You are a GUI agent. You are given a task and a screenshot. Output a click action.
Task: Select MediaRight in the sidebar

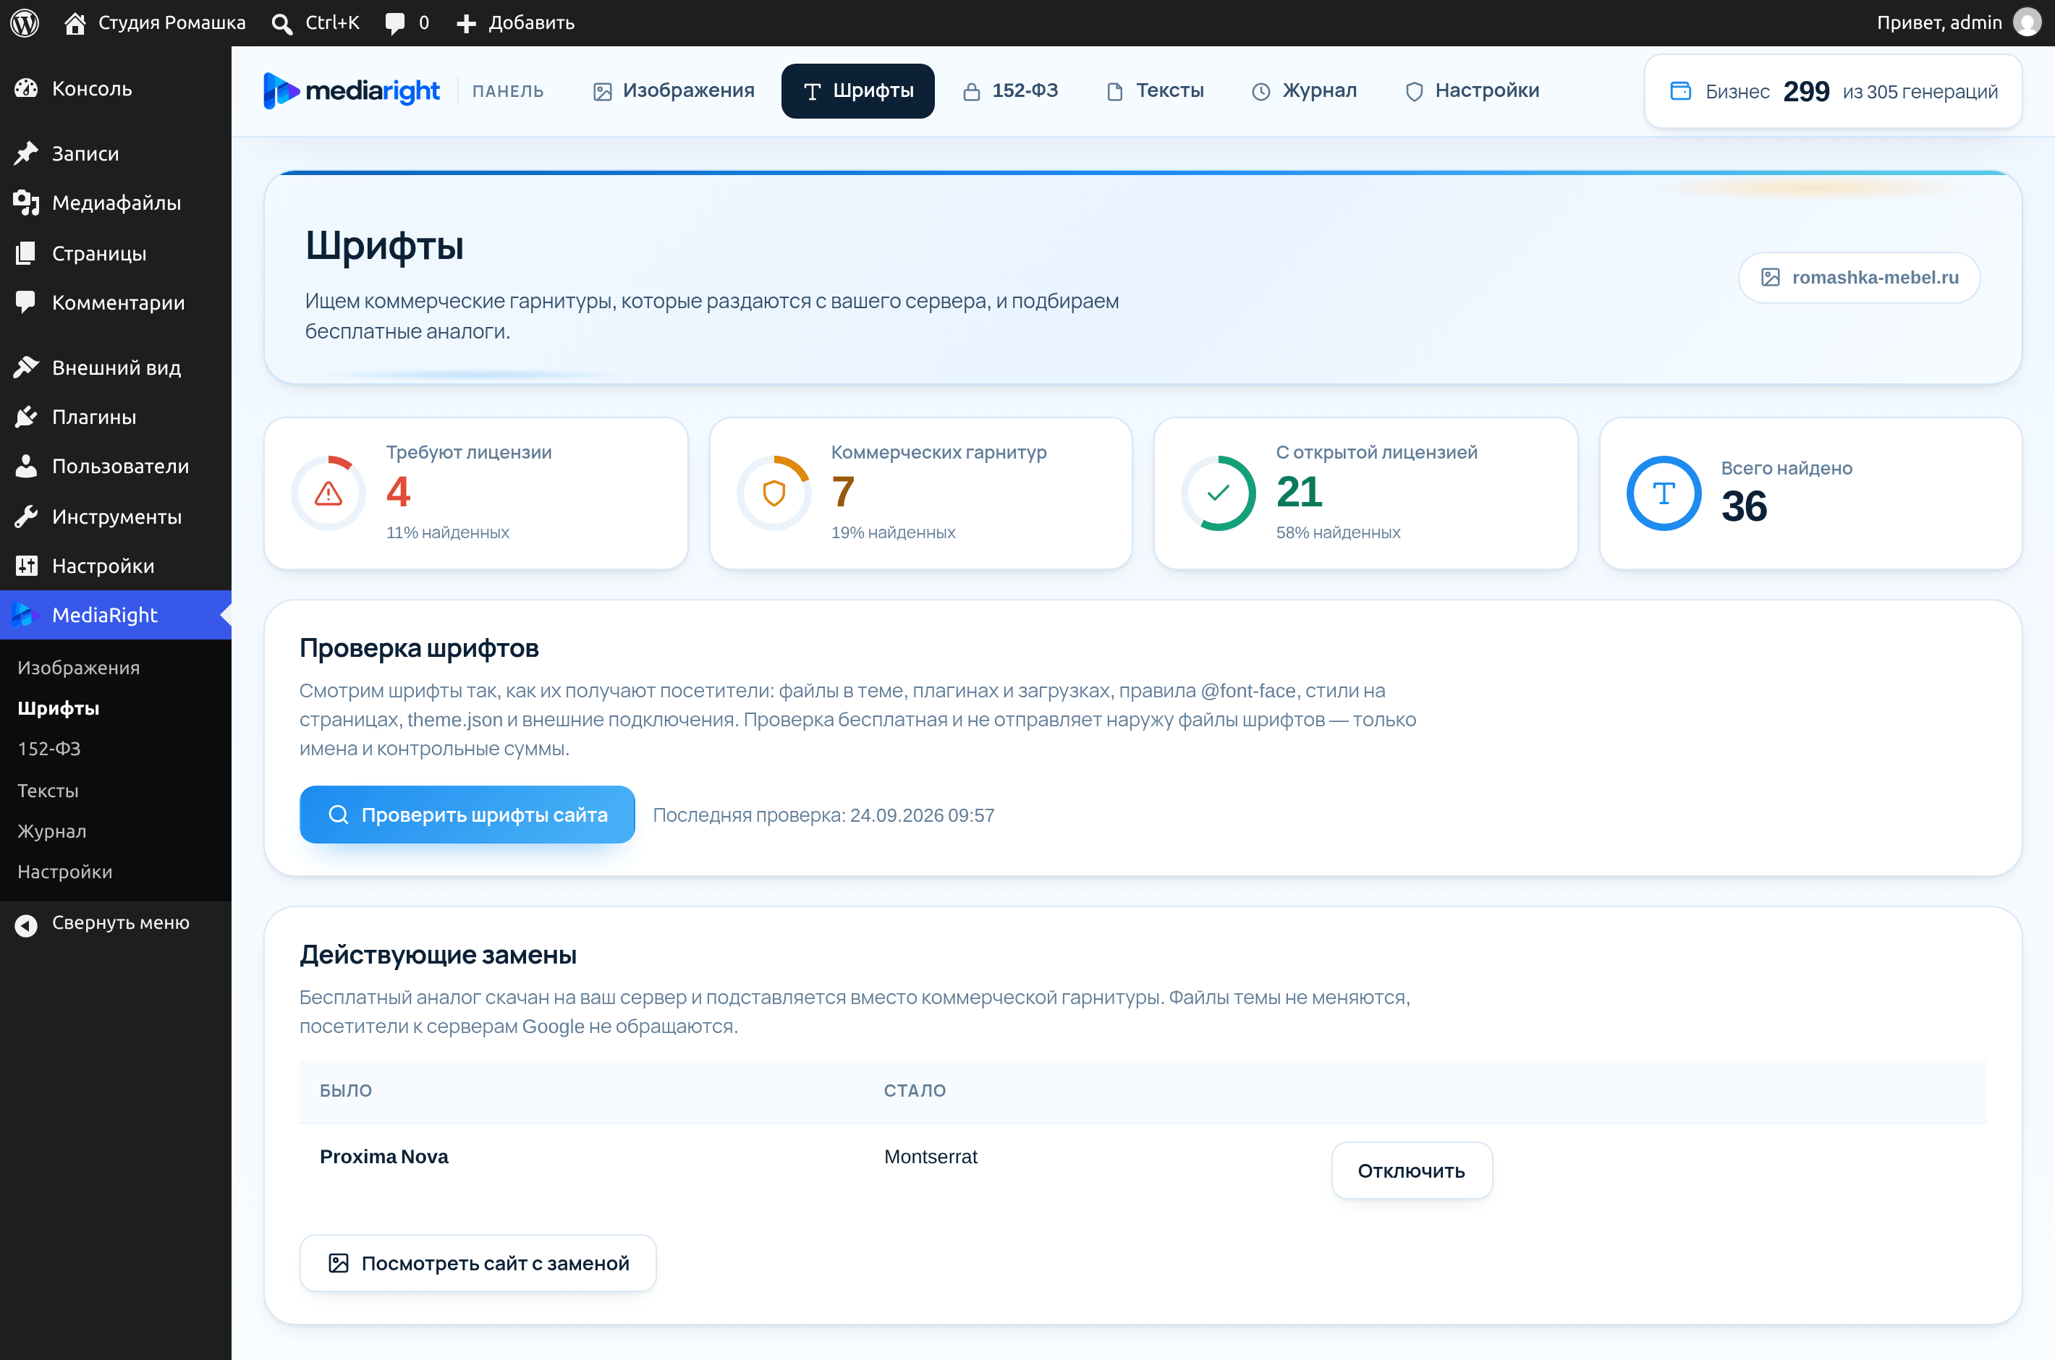(116, 615)
